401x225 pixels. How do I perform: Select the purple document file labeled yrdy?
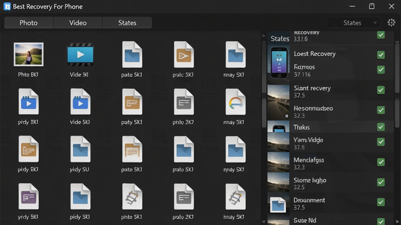28,196
